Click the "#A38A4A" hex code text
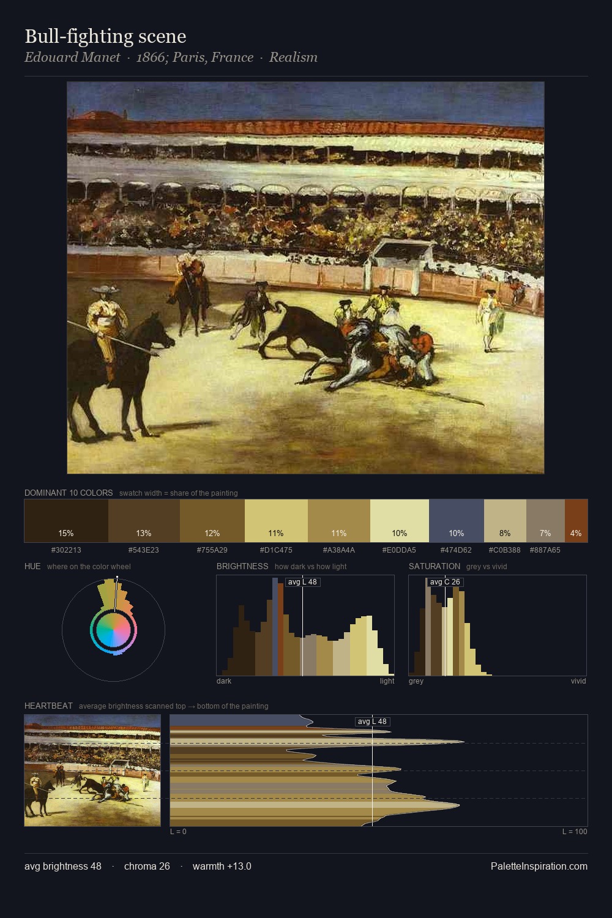 (x=339, y=550)
